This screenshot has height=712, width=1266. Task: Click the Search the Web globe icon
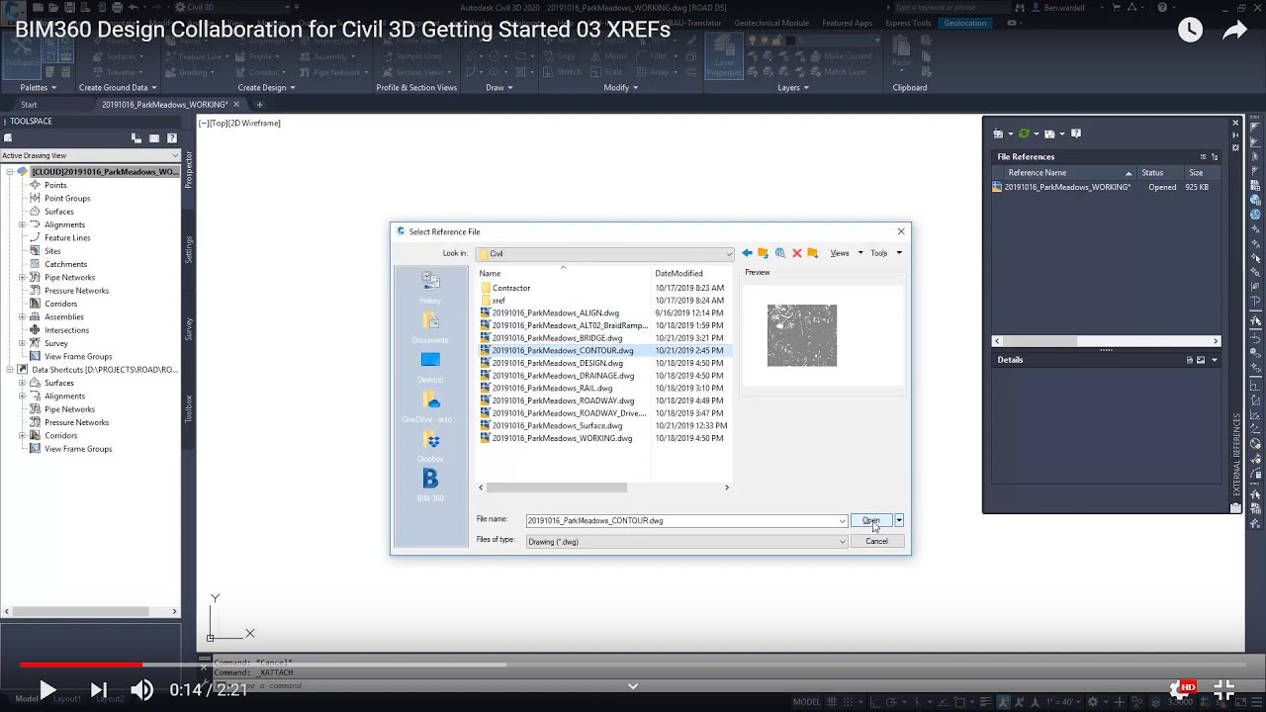coord(780,253)
